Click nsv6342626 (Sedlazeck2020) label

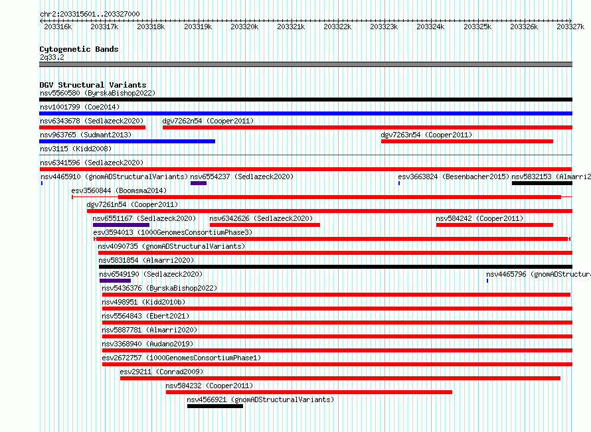pyautogui.click(x=261, y=218)
